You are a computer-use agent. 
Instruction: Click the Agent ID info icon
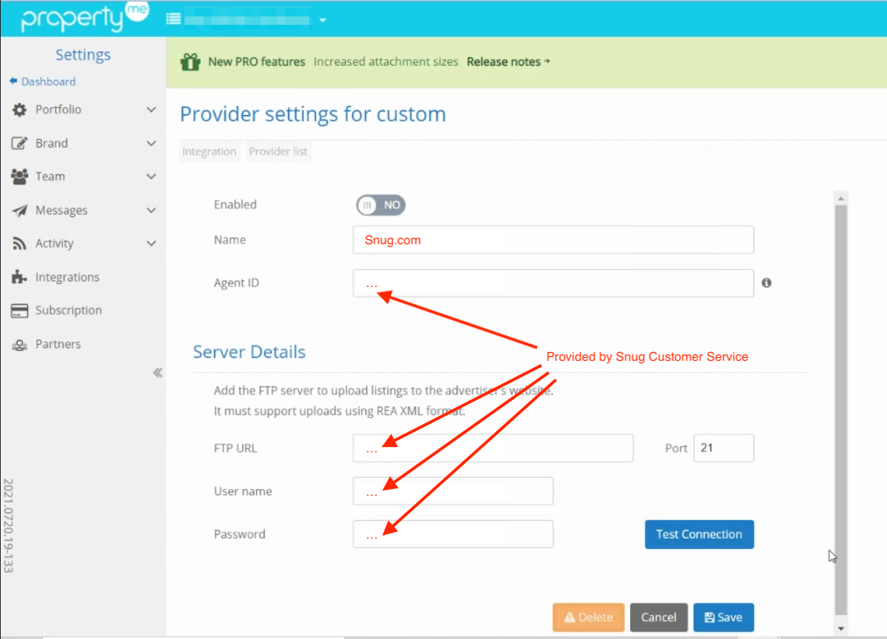pos(767,283)
